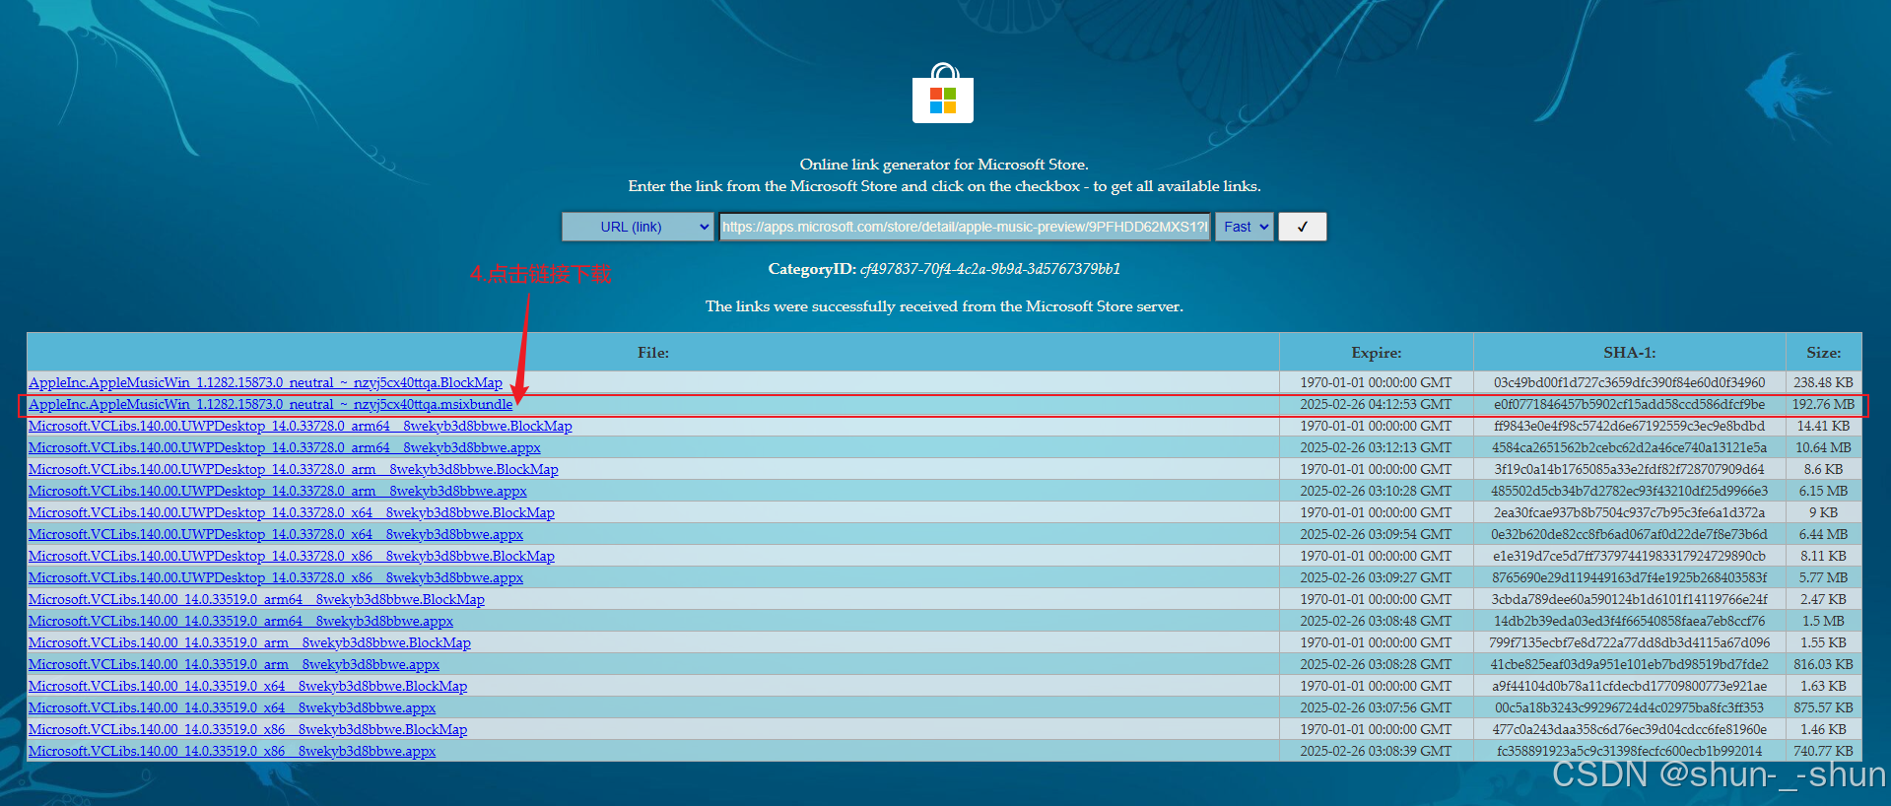The height and width of the screenshot is (806, 1891).
Task: Select the 238.48 KB size cell
Action: pos(1823,382)
